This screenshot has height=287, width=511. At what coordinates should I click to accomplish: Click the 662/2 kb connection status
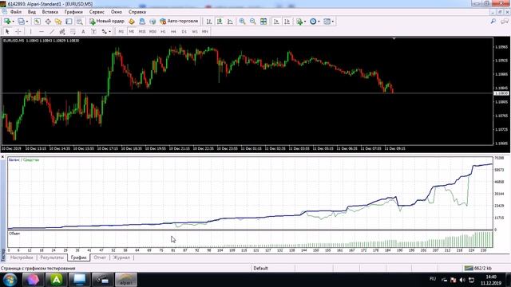[477, 268]
